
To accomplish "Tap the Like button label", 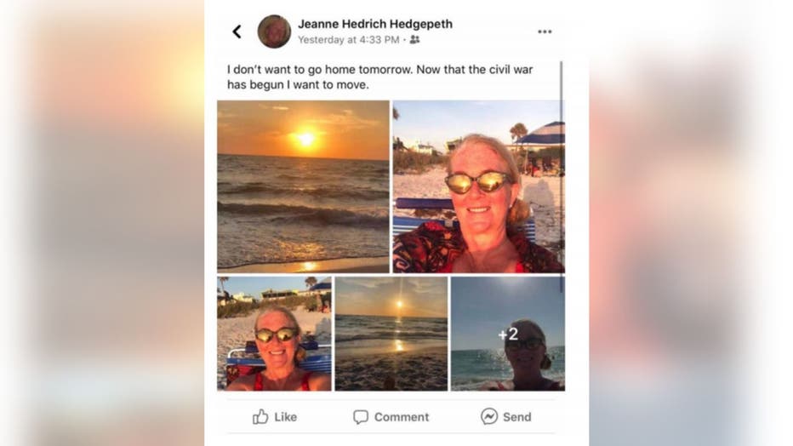I will (285, 417).
